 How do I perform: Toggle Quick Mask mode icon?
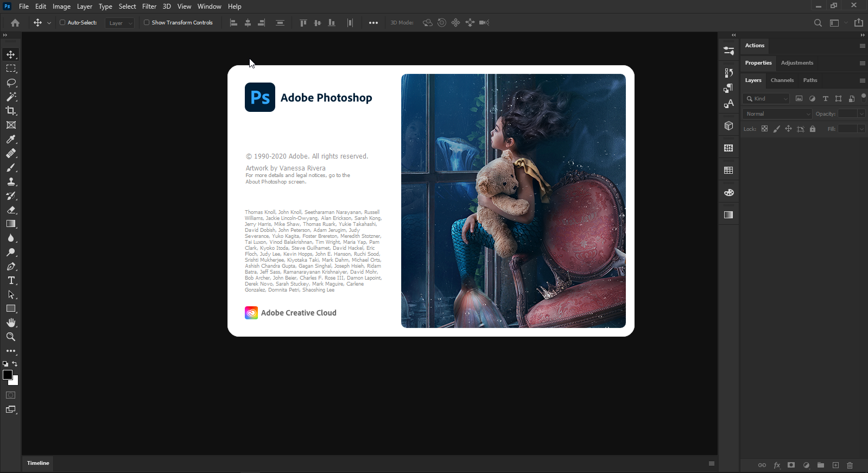pyautogui.click(x=11, y=395)
